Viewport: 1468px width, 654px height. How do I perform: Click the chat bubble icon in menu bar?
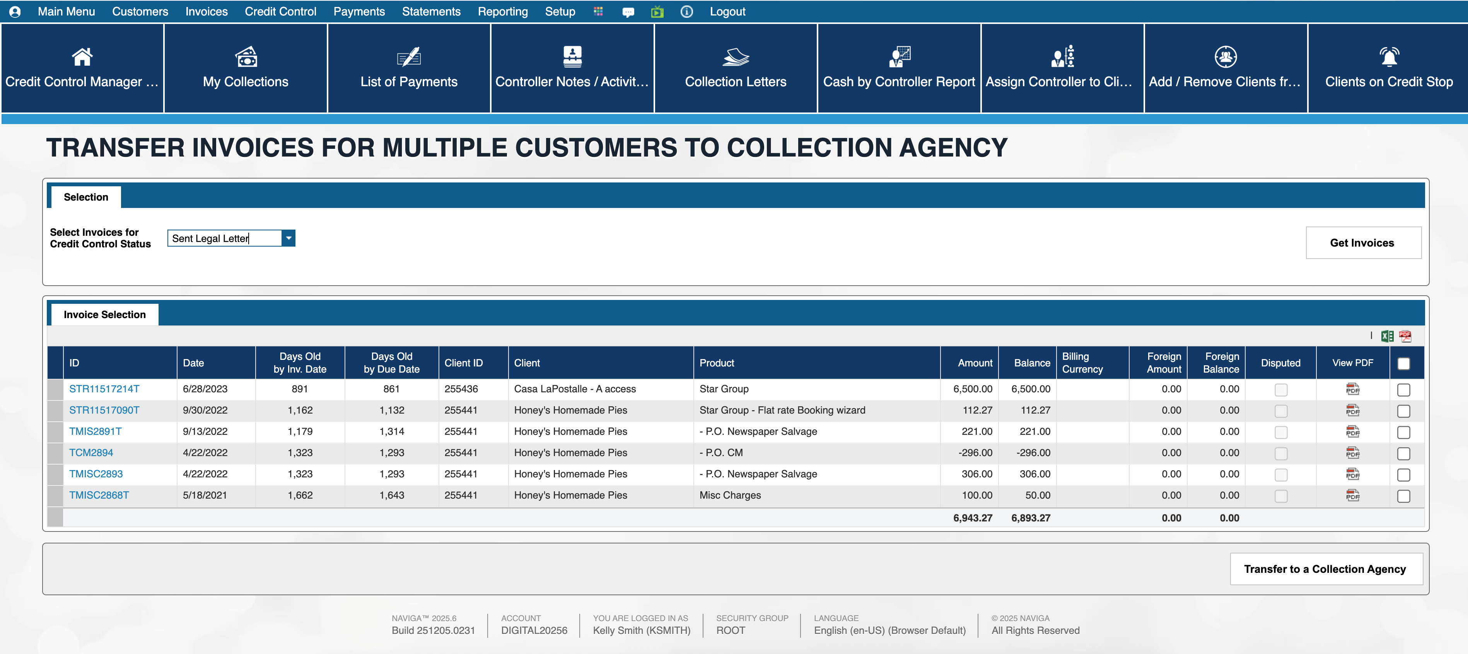tap(628, 12)
